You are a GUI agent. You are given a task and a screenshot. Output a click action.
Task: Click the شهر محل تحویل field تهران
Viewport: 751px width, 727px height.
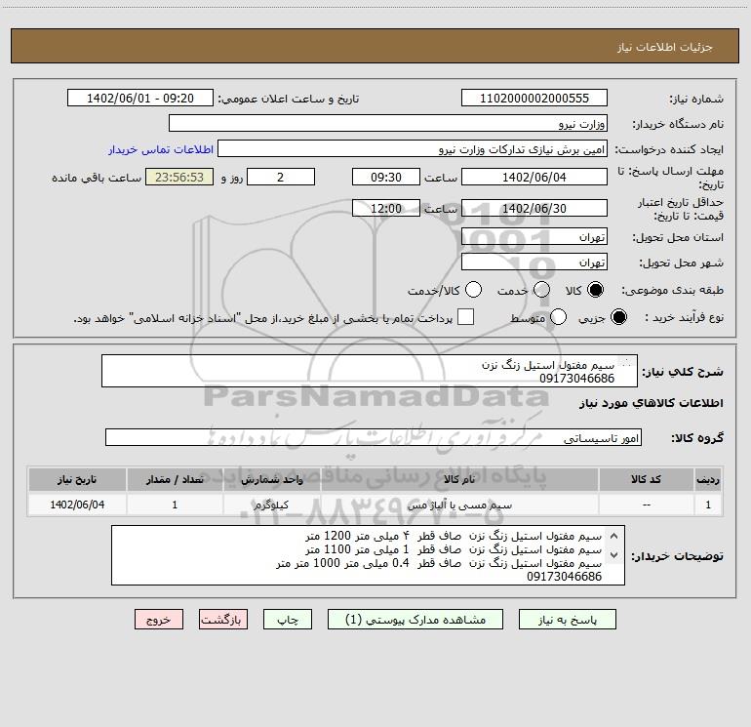[534, 262]
